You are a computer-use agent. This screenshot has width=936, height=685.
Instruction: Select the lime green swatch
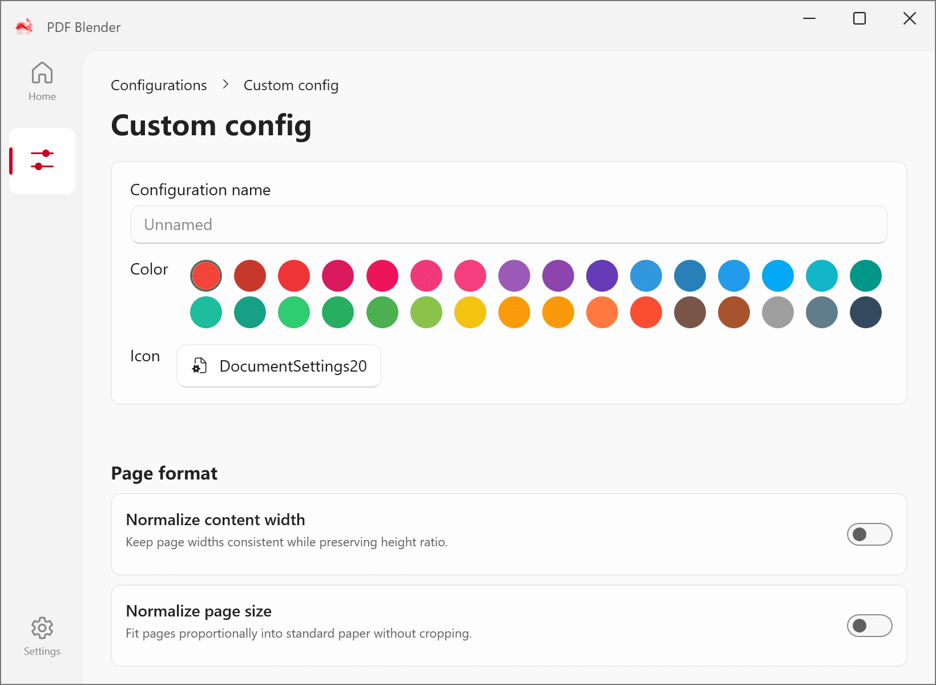point(426,312)
